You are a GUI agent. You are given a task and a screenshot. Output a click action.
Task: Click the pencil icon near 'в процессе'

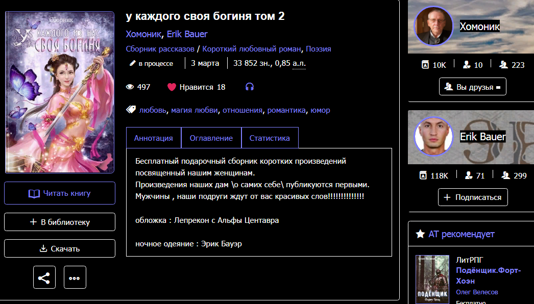click(132, 63)
